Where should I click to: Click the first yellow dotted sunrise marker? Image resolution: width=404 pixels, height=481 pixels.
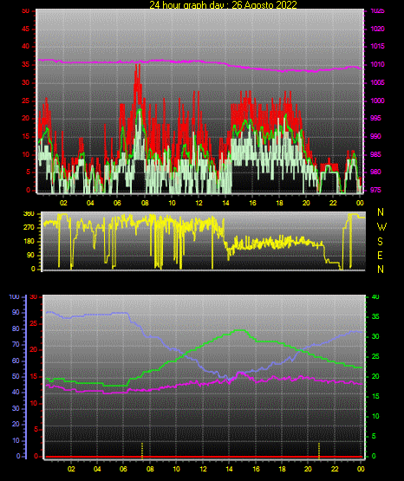[142, 451]
